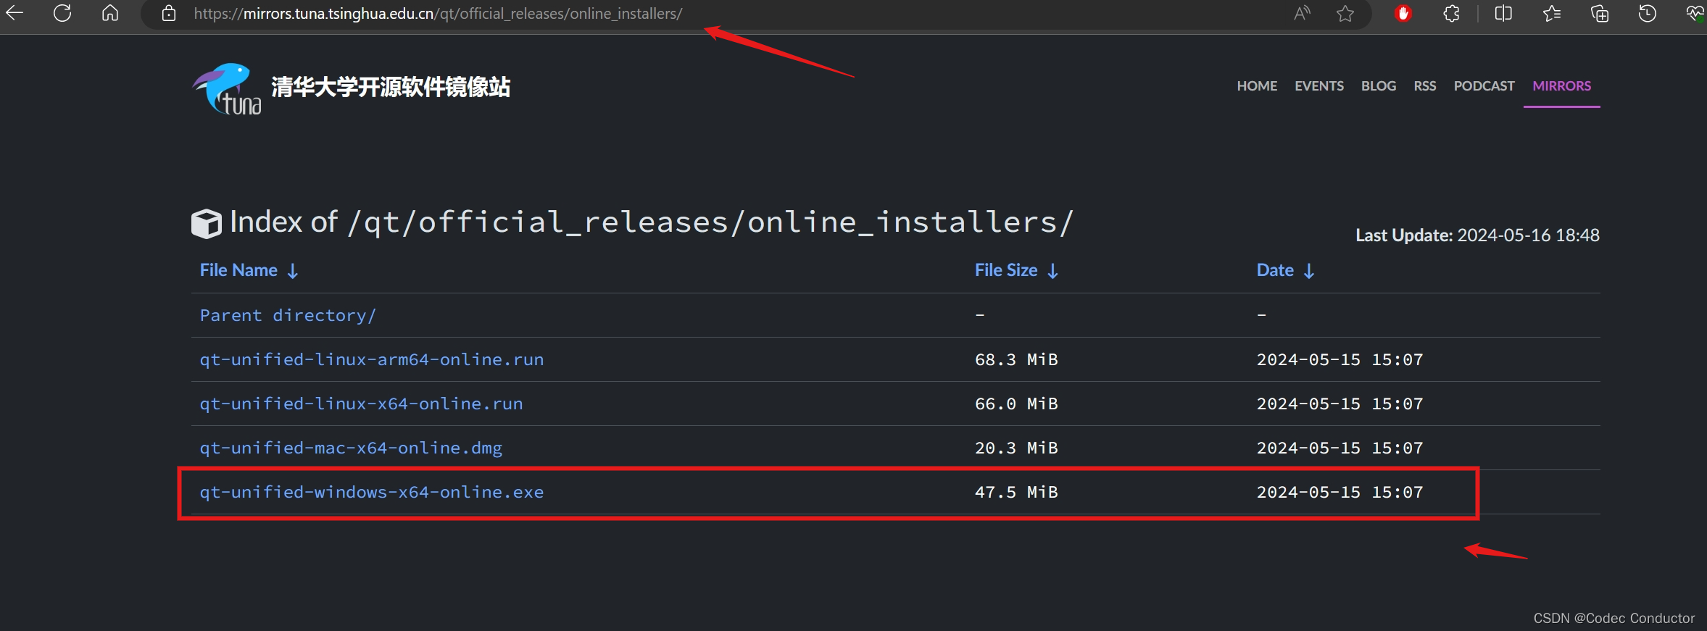Open the collections icon
Screen dimensions: 1707x631
[1600, 13]
